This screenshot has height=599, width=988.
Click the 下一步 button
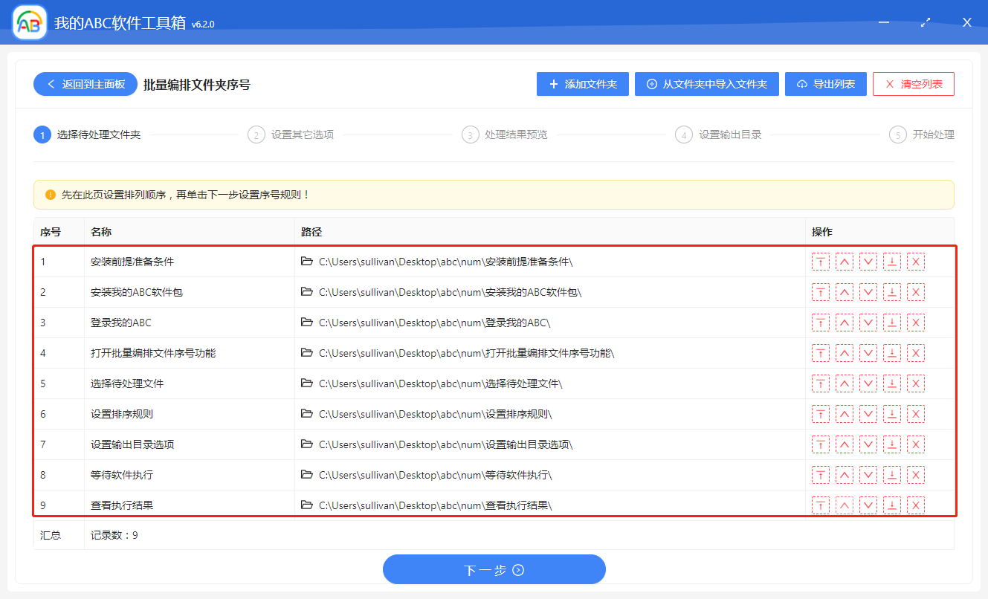point(494,569)
